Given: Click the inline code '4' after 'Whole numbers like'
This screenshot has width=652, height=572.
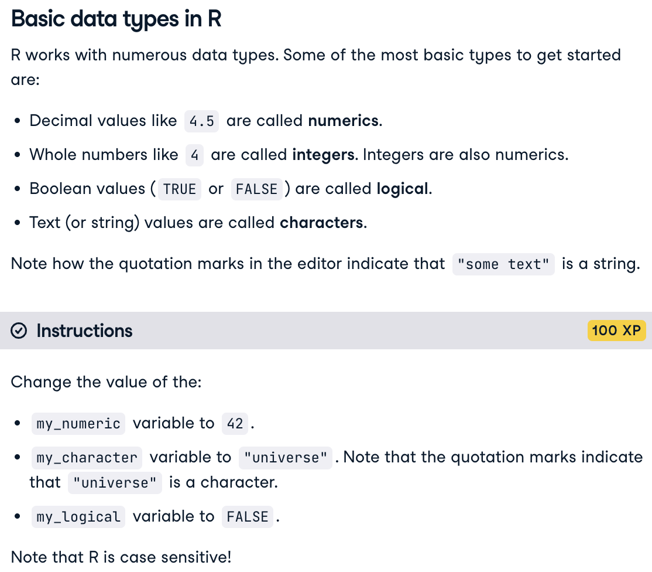Looking at the screenshot, I should point(194,155).
